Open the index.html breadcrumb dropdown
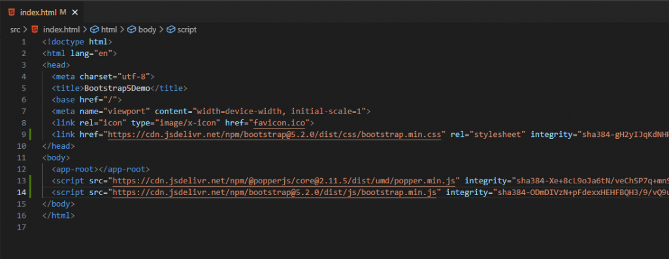The width and height of the screenshot is (669, 259). [x=61, y=29]
